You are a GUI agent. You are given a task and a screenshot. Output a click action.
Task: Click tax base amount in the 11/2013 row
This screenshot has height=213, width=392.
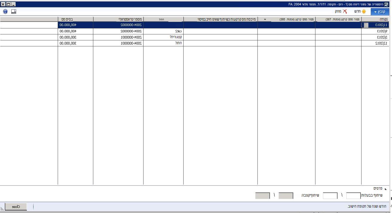75,25
